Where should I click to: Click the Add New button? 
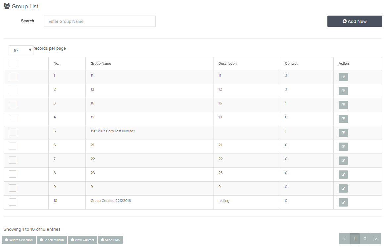(x=354, y=21)
